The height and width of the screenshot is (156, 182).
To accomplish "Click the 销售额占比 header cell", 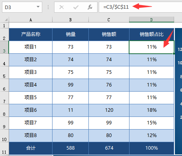I will click(152, 34).
